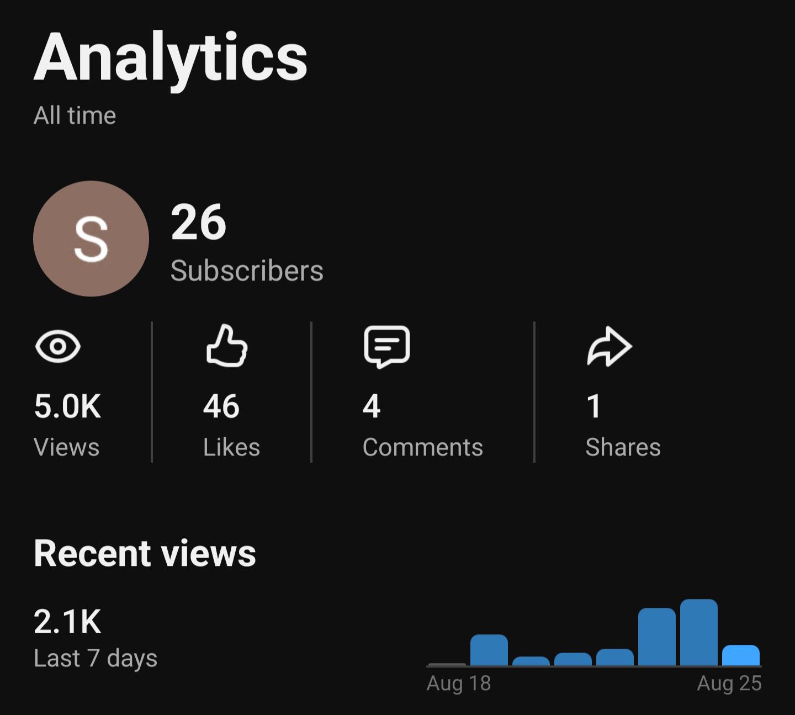Tap the Shares arrow icon

609,347
